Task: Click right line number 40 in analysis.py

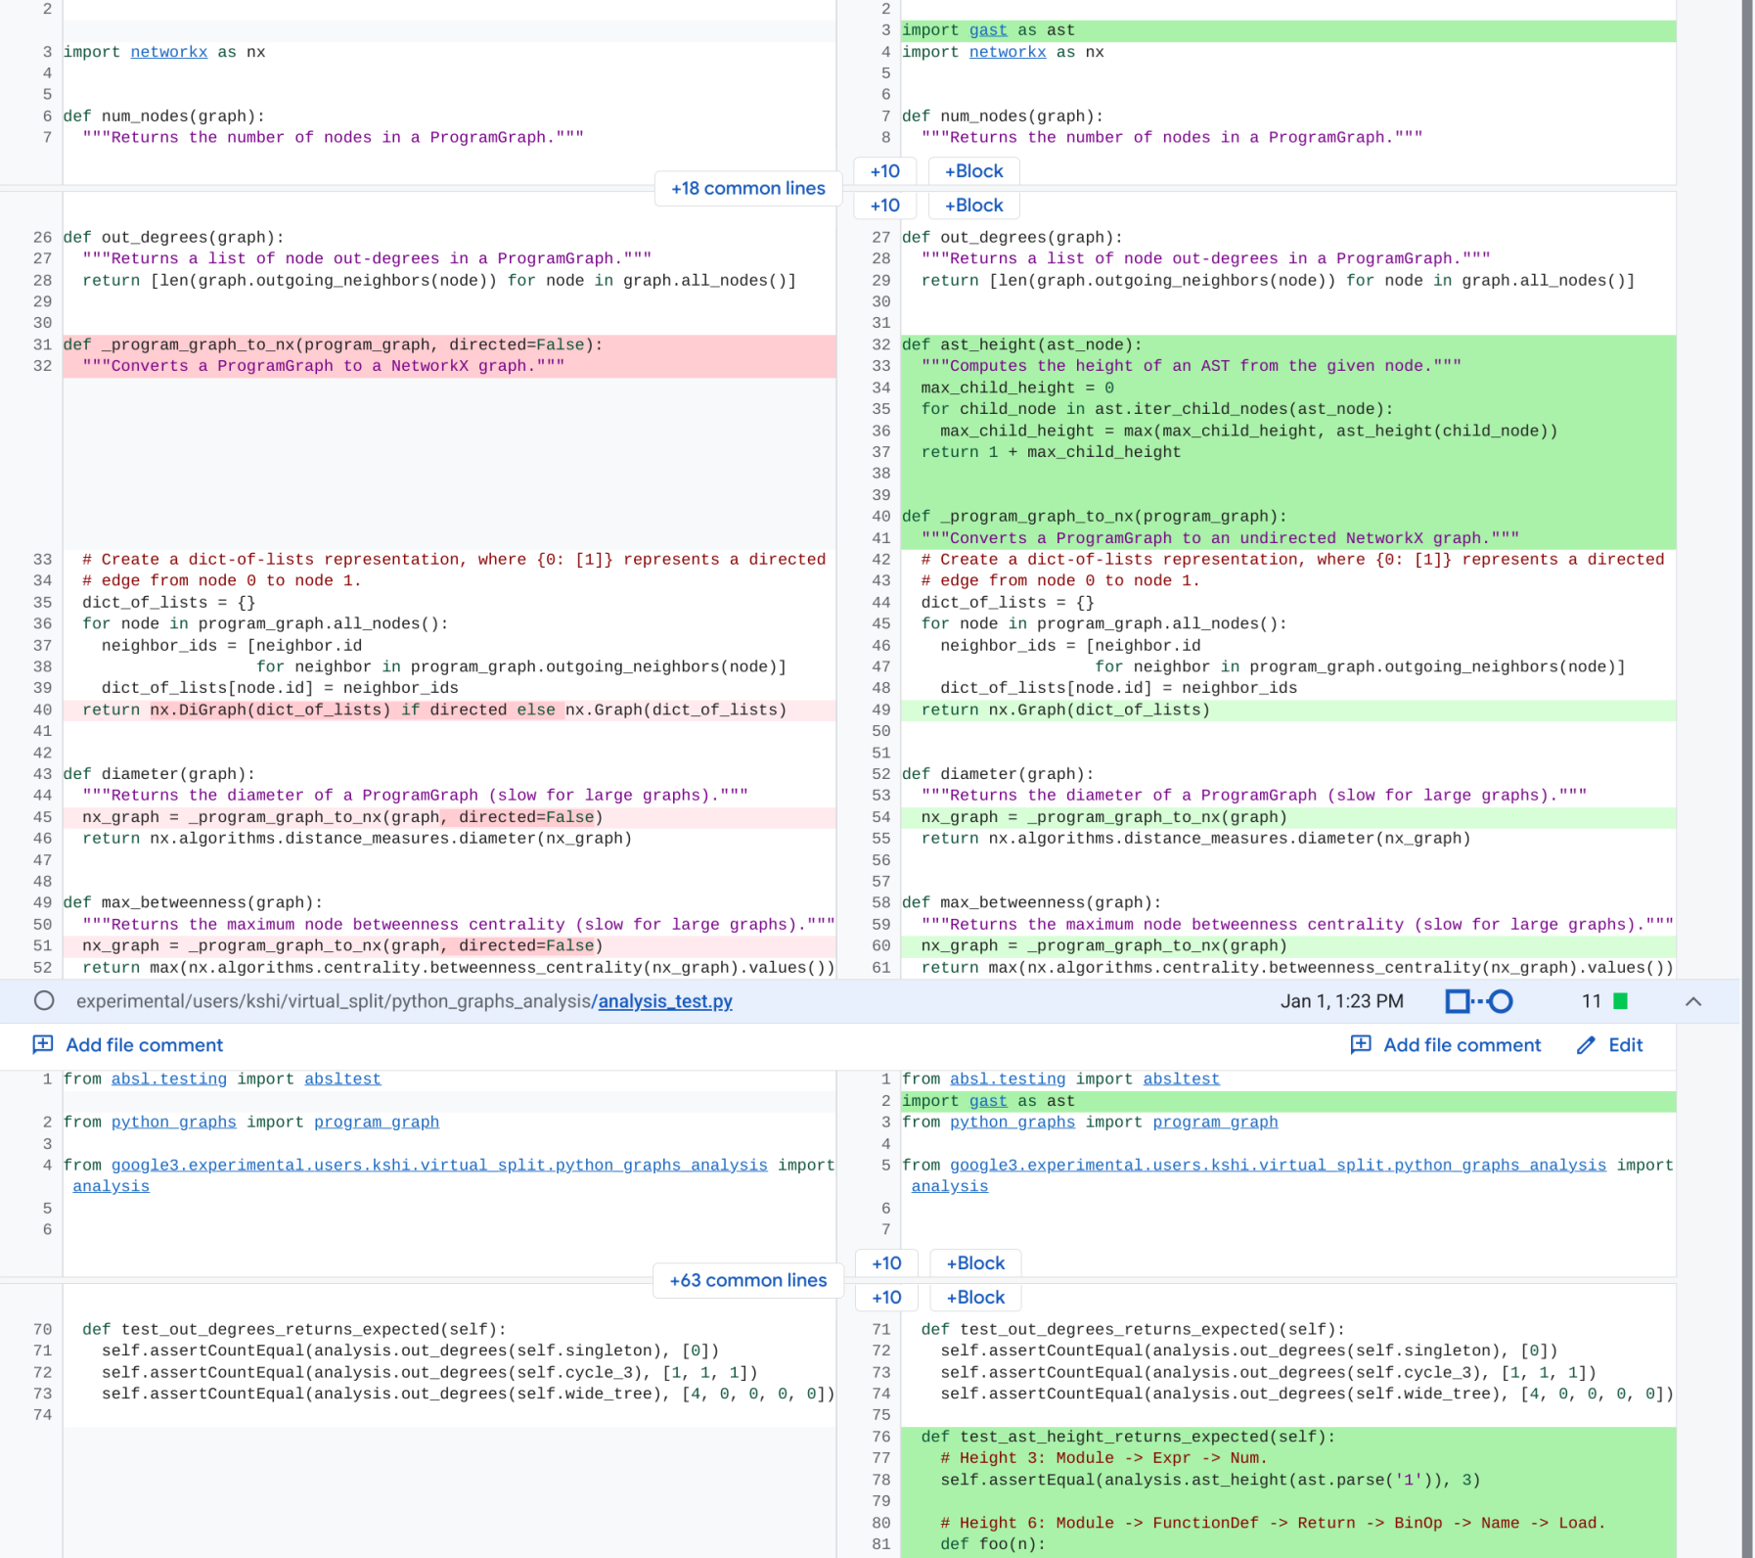Action: click(x=880, y=517)
